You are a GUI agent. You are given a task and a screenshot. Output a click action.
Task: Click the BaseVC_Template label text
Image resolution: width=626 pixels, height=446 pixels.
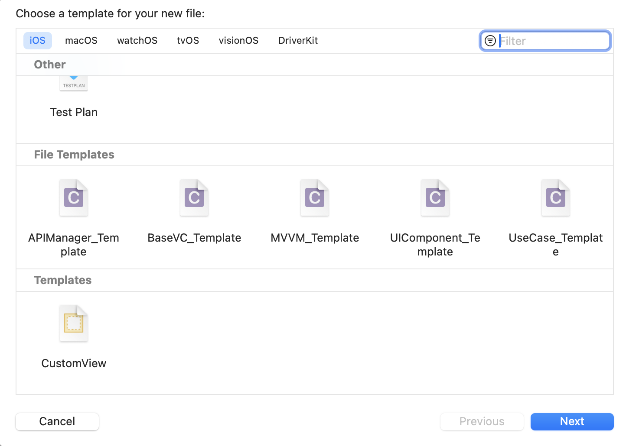point(194,238)
